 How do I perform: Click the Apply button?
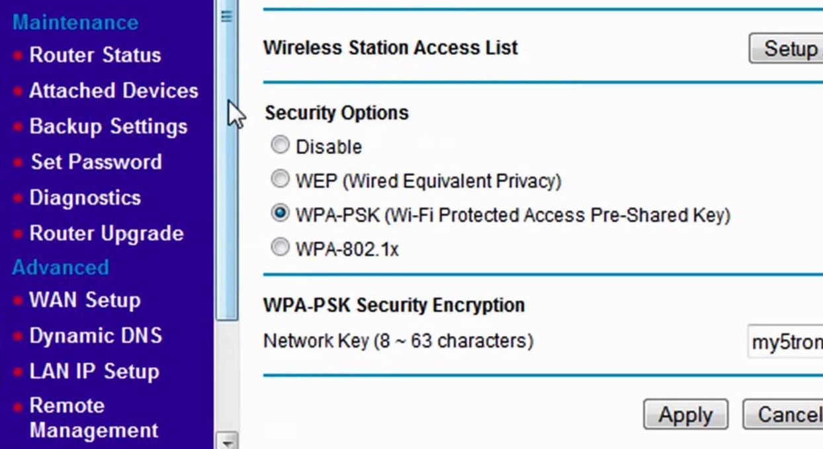pos(685,415)
